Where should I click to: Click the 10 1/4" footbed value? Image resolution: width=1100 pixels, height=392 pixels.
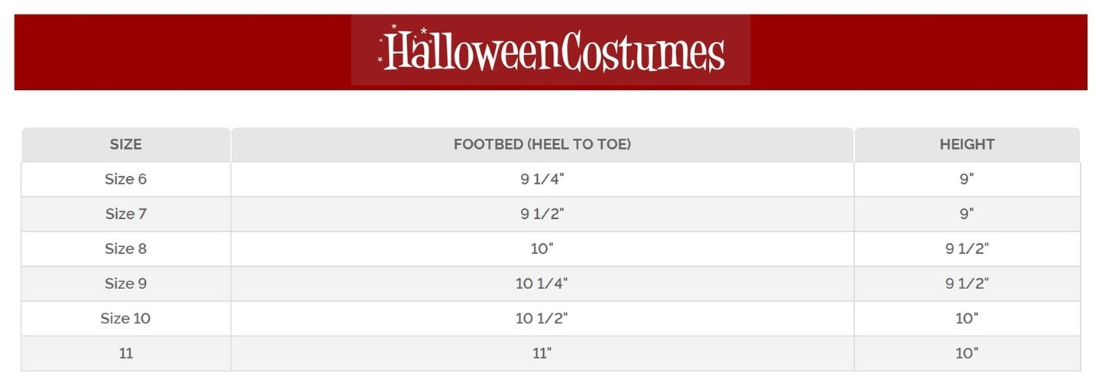(542, 284)
